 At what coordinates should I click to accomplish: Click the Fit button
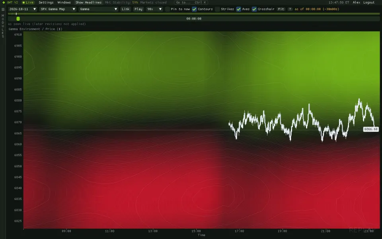pos(281,9)
